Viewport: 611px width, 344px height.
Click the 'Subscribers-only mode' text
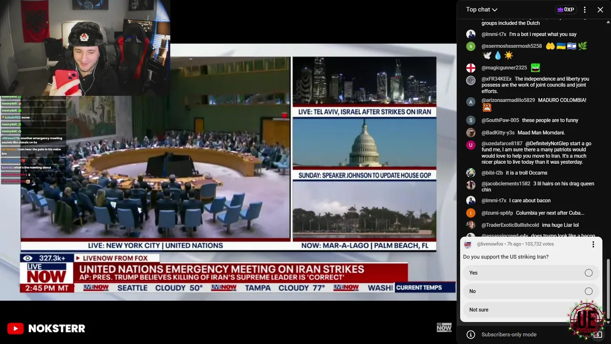tap(509, 334)
